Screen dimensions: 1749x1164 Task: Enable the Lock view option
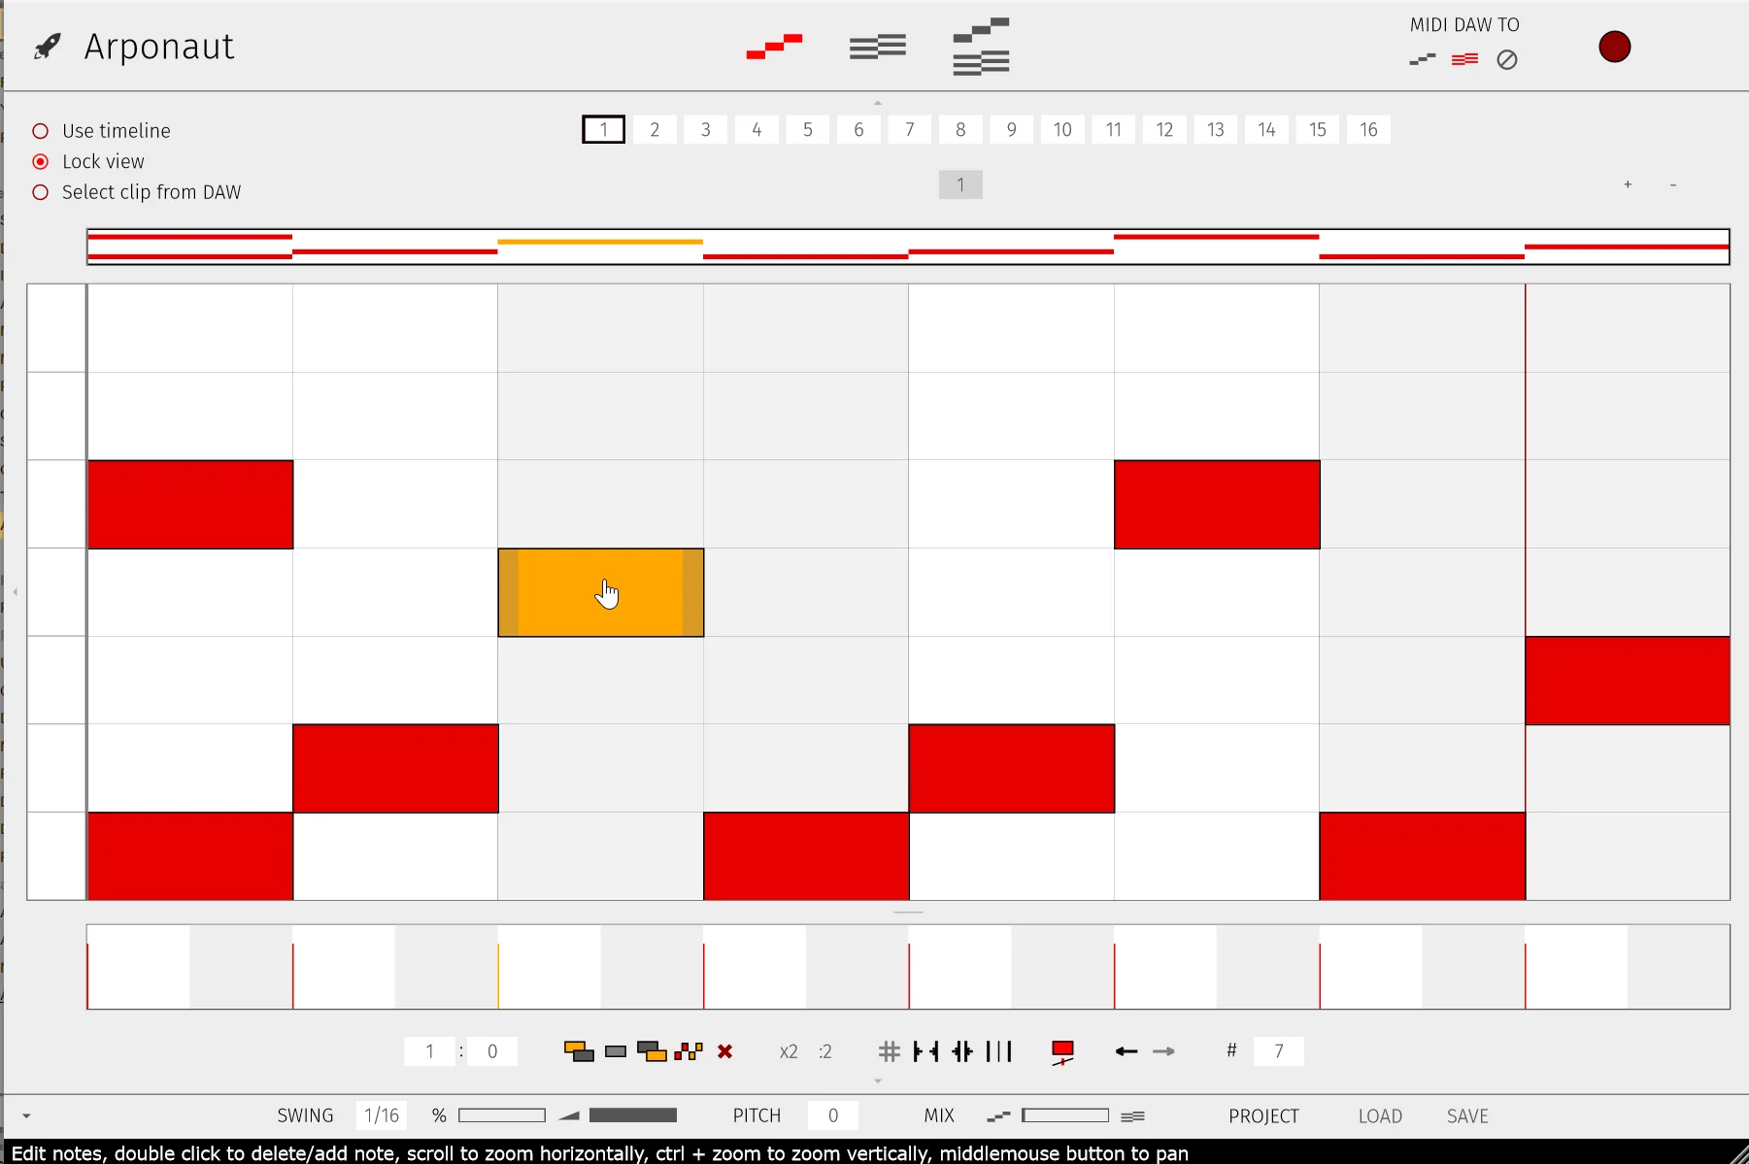[x=41, y=161]
